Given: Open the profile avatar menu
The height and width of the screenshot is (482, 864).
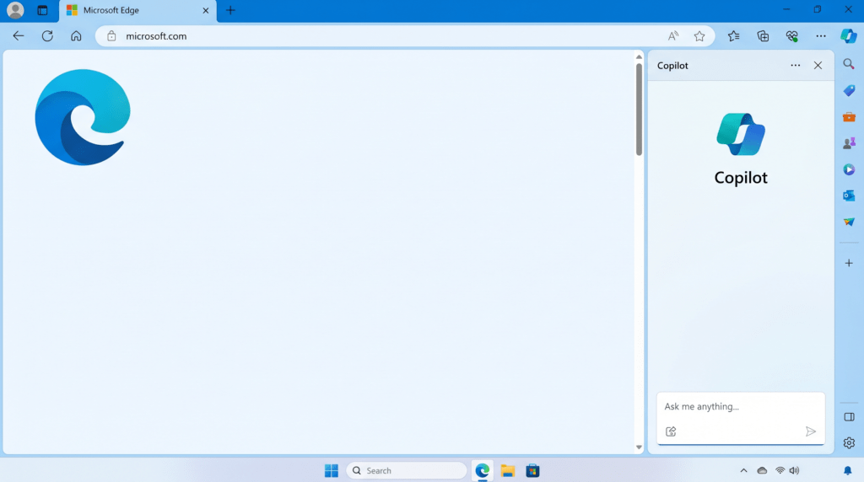Looking at the screenshot, I should tap(15, 10).
